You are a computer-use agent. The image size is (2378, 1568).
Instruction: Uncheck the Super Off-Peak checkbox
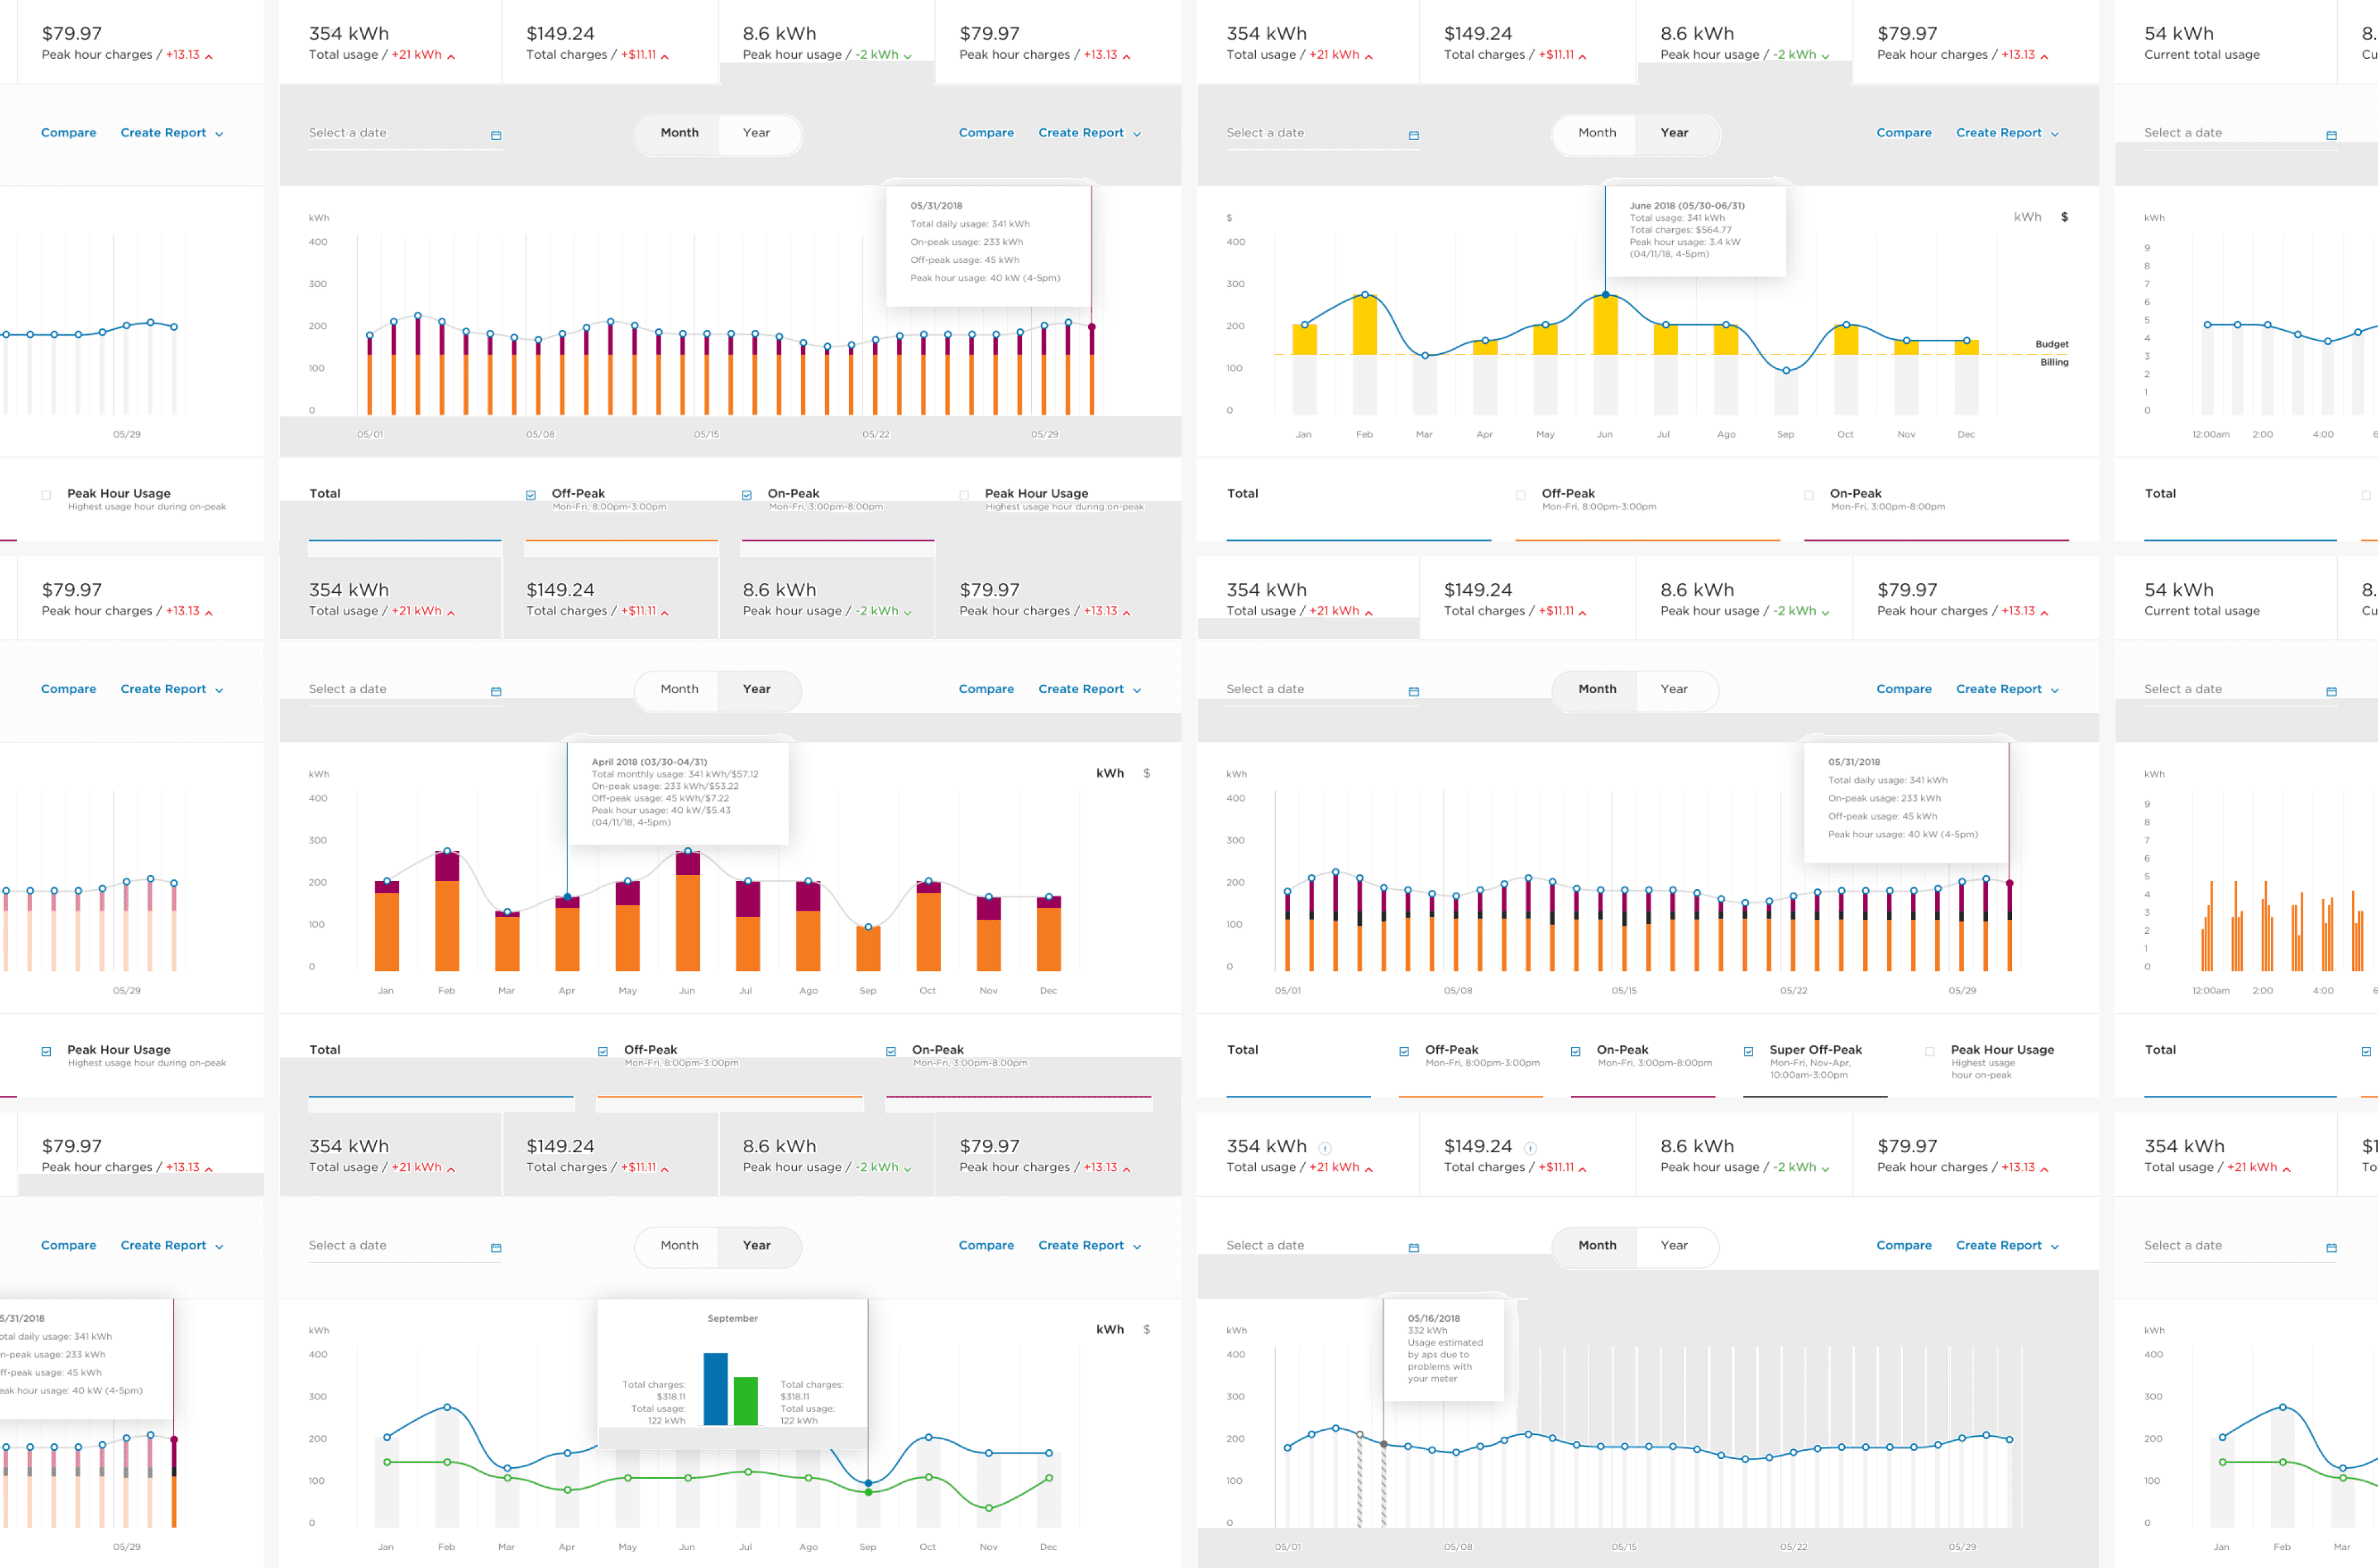[x=1748, y=1051]
